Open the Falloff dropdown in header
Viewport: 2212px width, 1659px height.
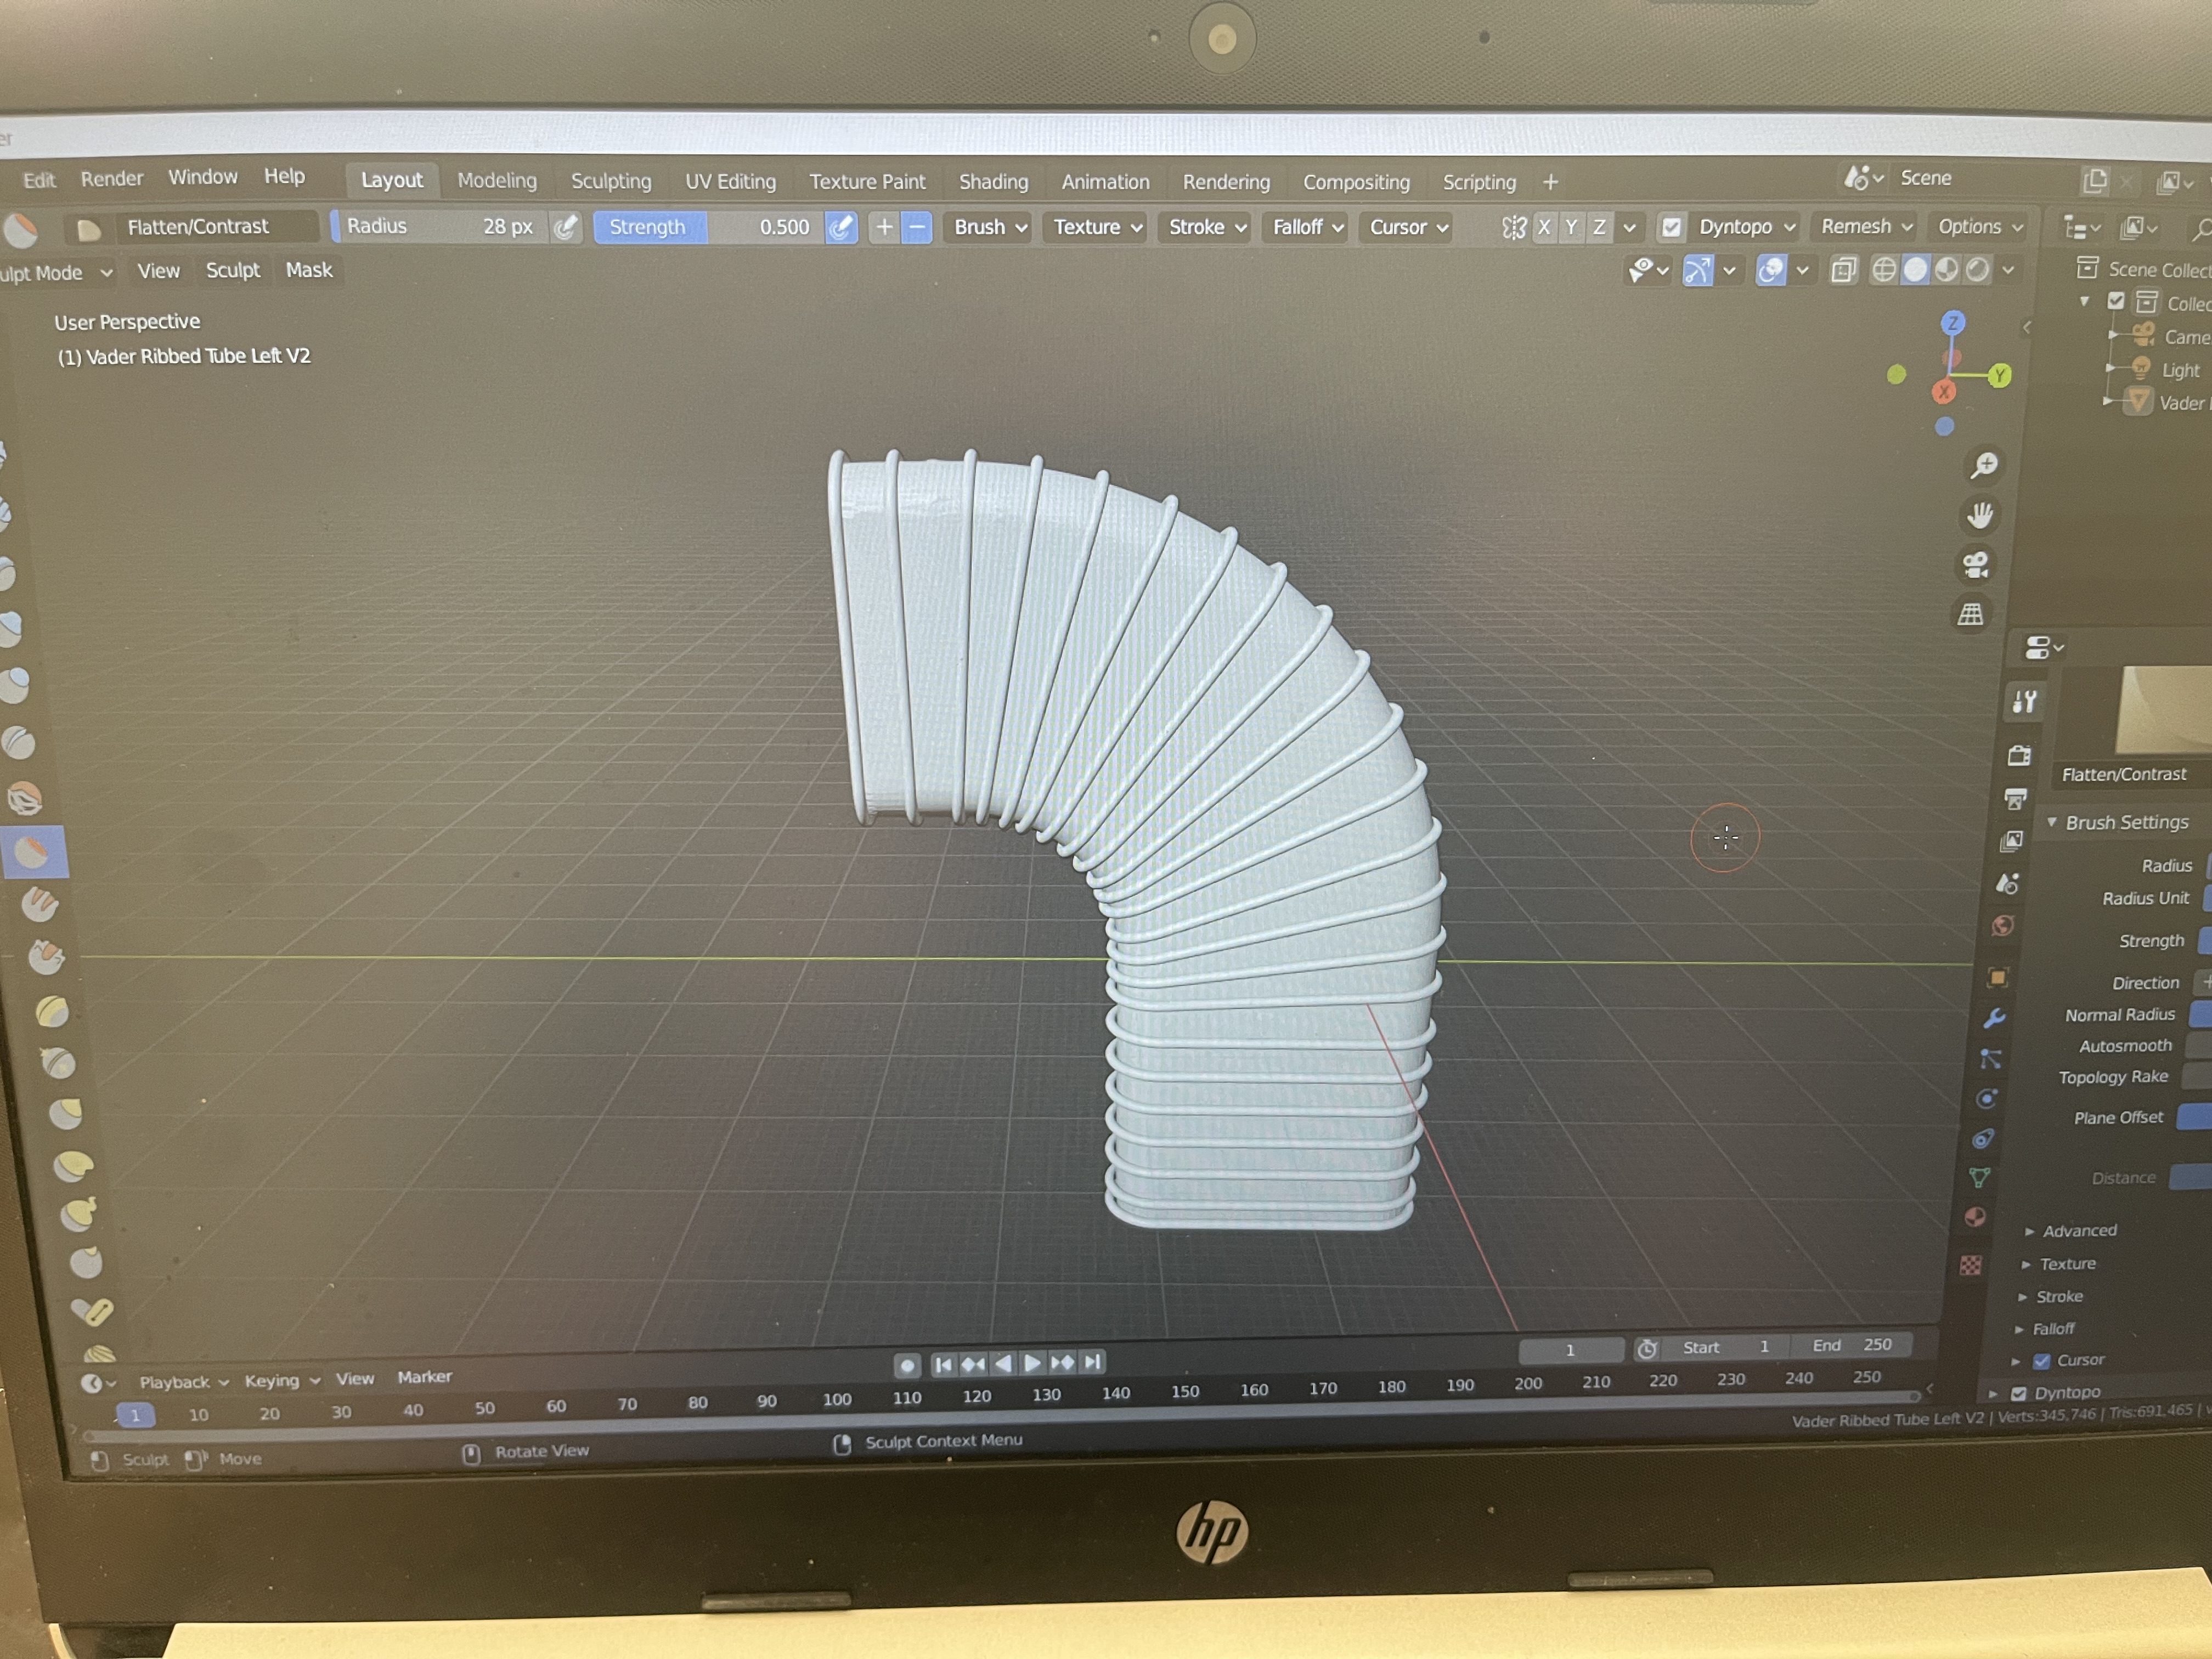[1306, 227]
